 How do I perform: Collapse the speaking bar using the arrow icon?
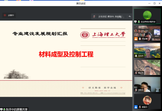pyautogui.click(x=130, y=16)
